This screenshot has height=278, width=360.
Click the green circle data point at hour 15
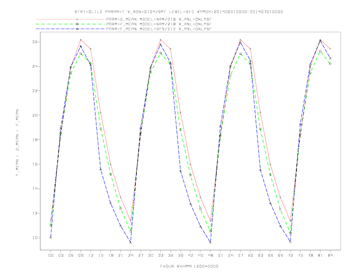point(100,128)
